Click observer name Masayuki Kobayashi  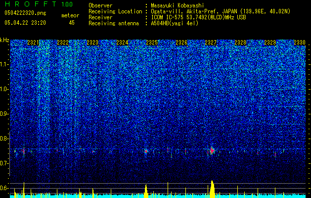[178, 5]
